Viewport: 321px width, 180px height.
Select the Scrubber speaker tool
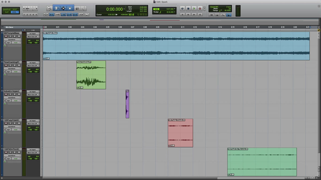point(77,9)
